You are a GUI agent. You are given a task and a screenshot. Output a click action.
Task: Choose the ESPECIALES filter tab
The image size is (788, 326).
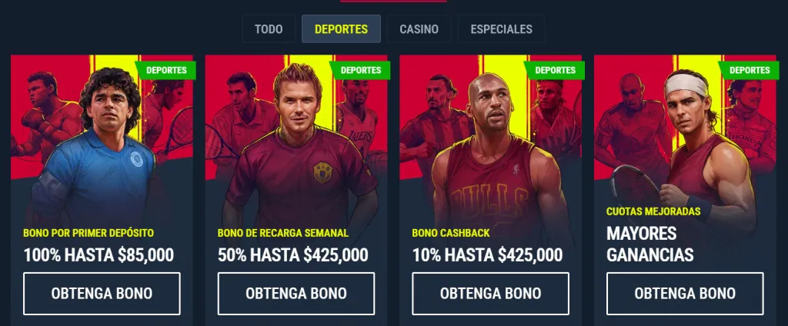pos(502,29)
